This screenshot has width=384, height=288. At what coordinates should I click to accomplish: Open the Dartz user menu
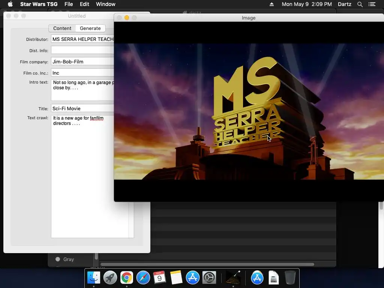[x=344, y=4]
